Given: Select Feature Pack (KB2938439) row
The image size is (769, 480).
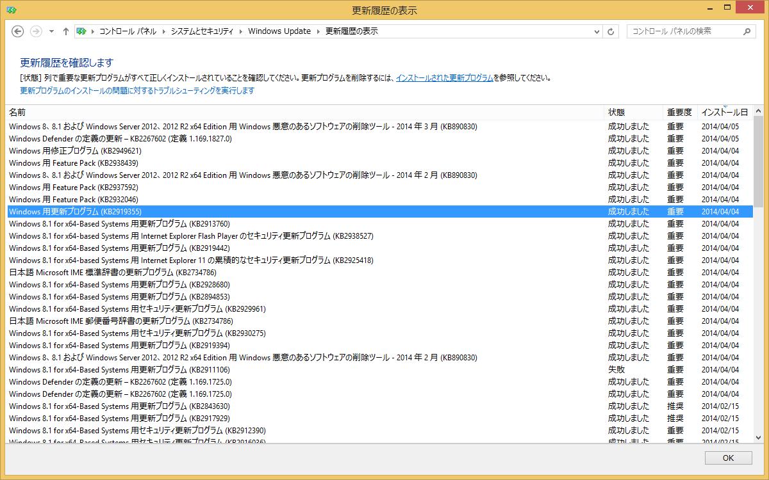Looking at the screenshot, I should (x=380, y=163).
